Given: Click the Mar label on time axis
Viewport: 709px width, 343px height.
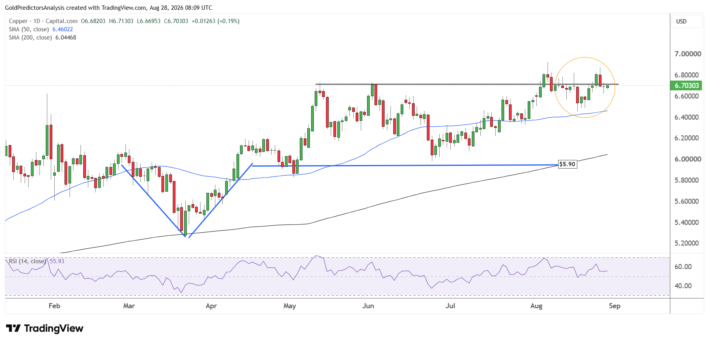Looking at the screenshot, I should [129, 306].
